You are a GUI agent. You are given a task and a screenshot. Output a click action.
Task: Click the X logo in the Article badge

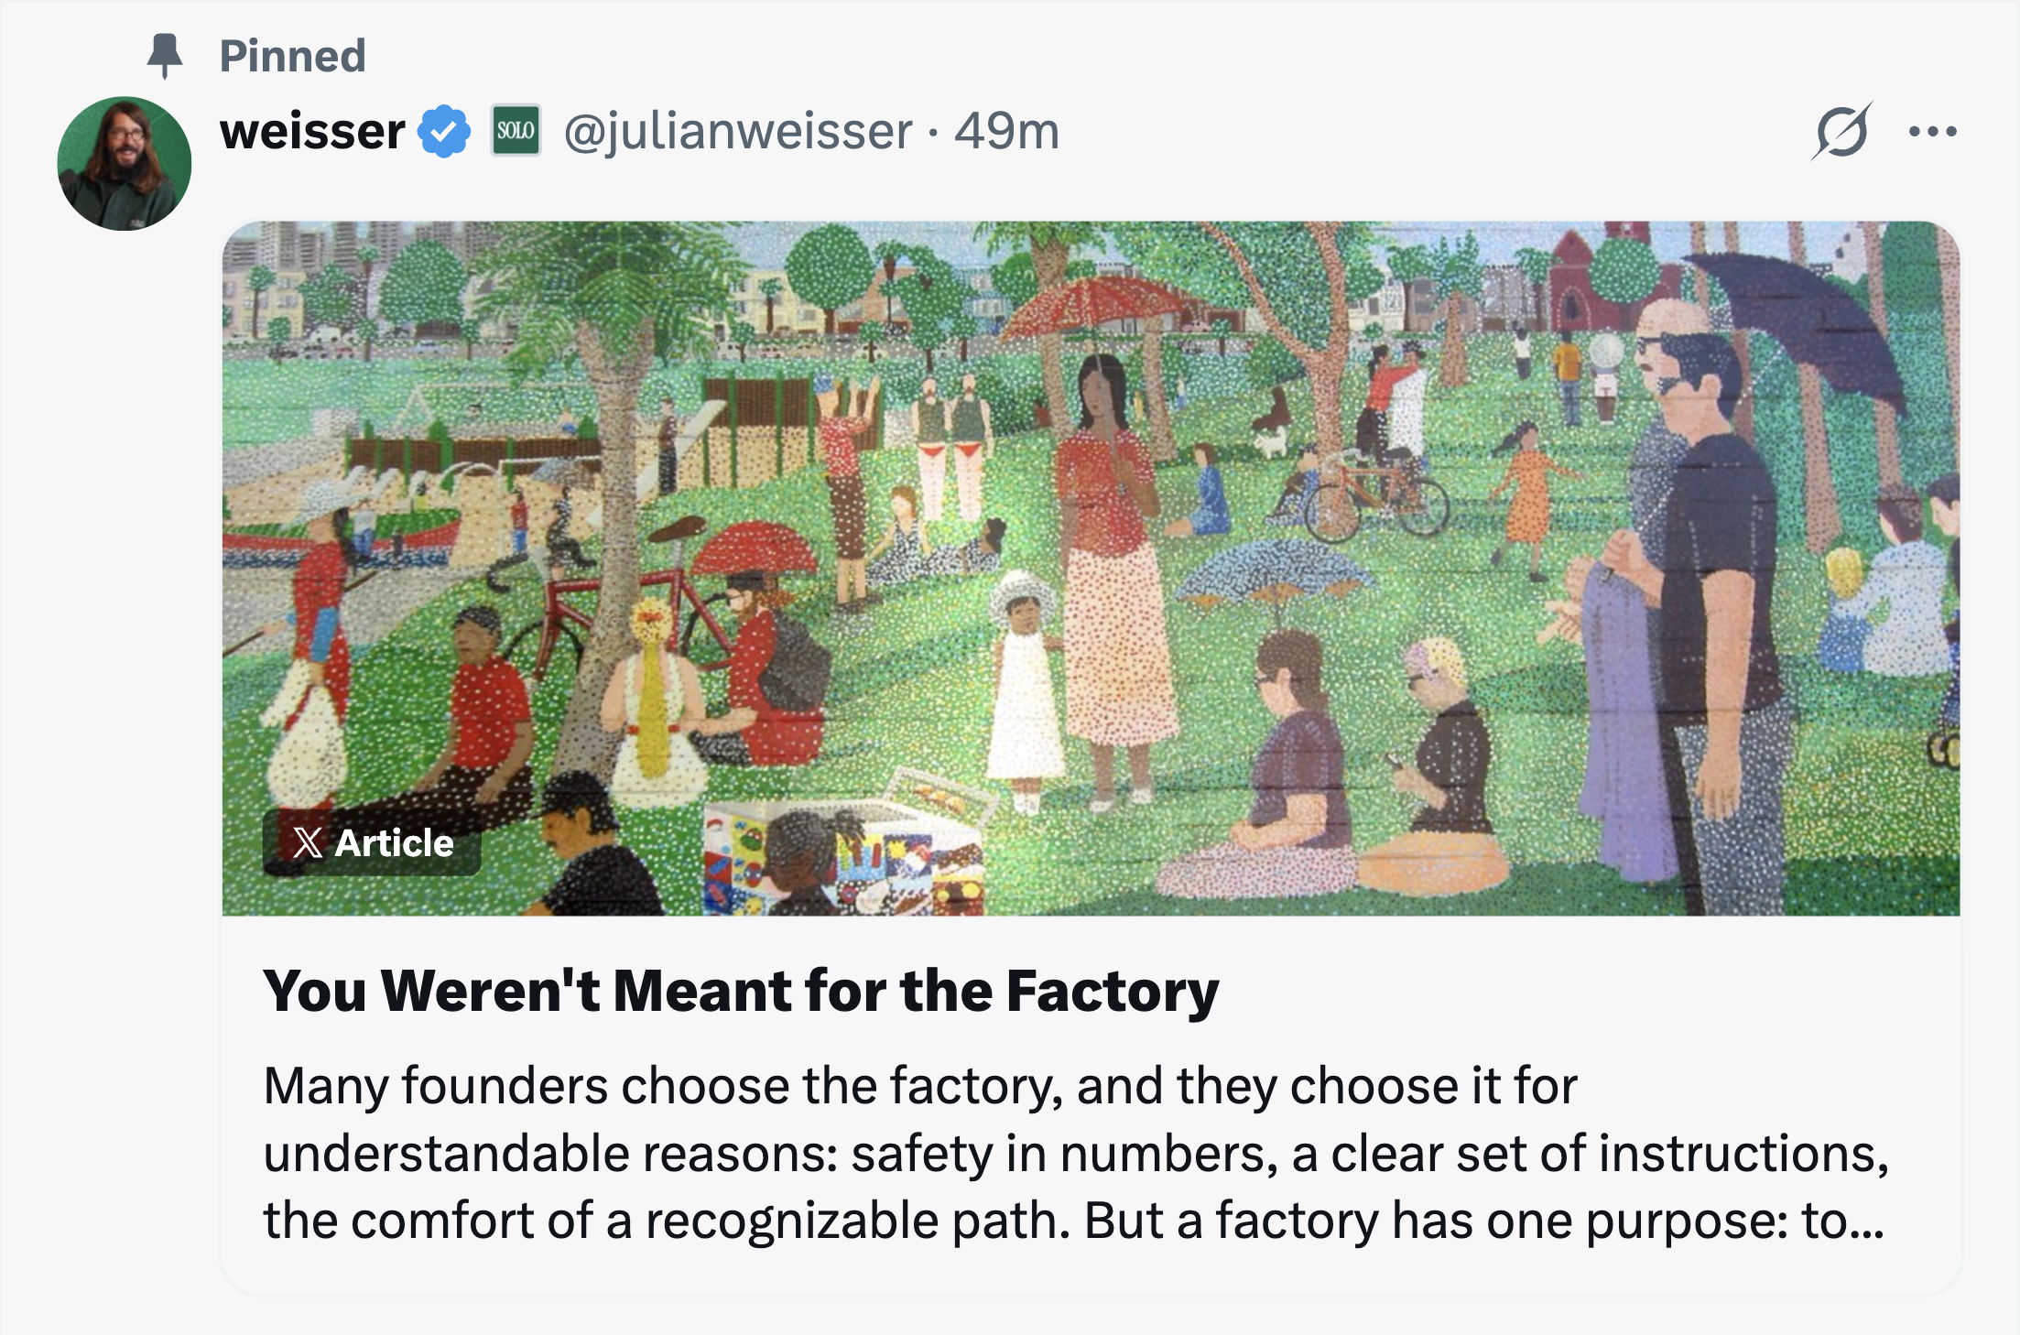(309, 842)
